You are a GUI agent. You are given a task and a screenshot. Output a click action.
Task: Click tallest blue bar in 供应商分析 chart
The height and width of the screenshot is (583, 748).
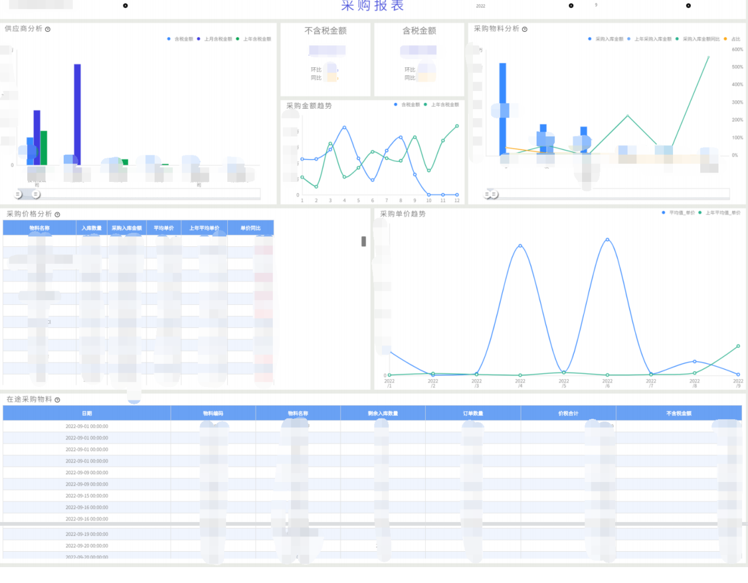[77, 114]
